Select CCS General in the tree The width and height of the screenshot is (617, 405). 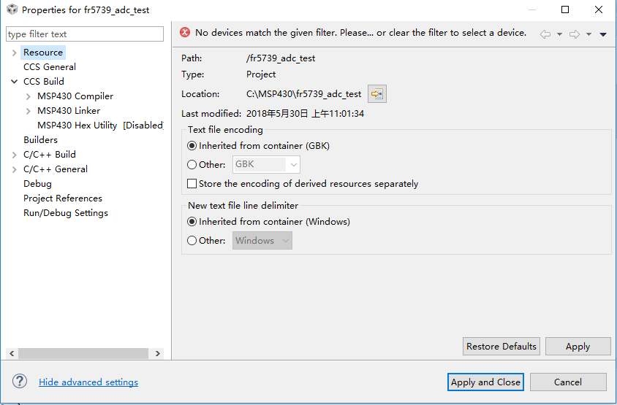[50, 67]
